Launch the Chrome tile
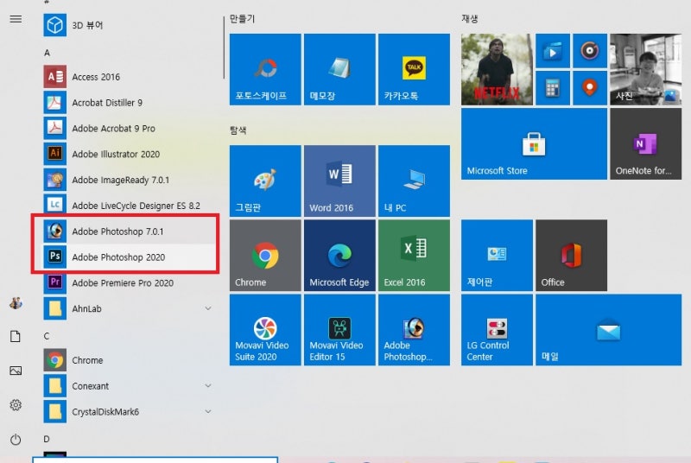This screenshot has height=463, width=691. (x=265, y=256)
